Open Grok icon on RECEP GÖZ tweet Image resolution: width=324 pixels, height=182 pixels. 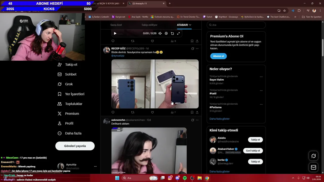pyautogui.click(x=193, y=49)
